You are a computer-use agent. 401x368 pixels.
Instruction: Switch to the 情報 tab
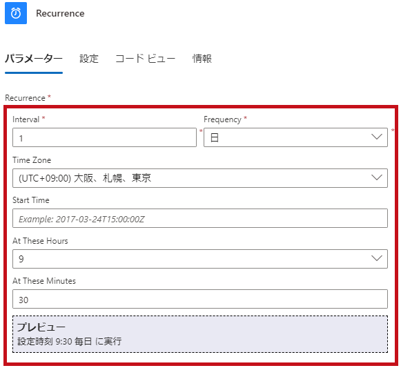[x=202, y=59]
